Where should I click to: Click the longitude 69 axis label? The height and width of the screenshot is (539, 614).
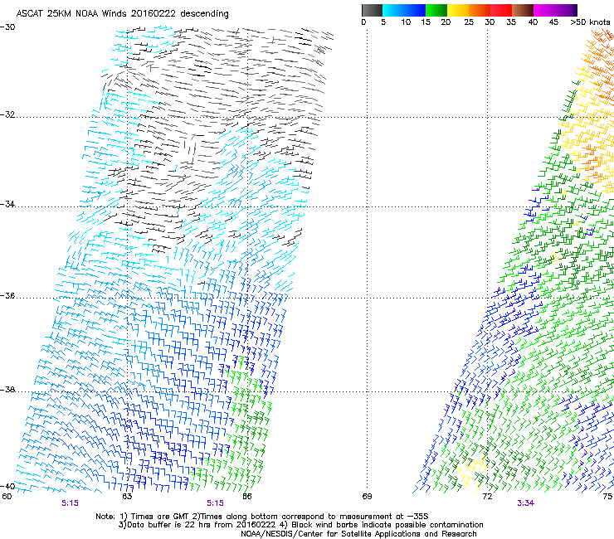367,496
